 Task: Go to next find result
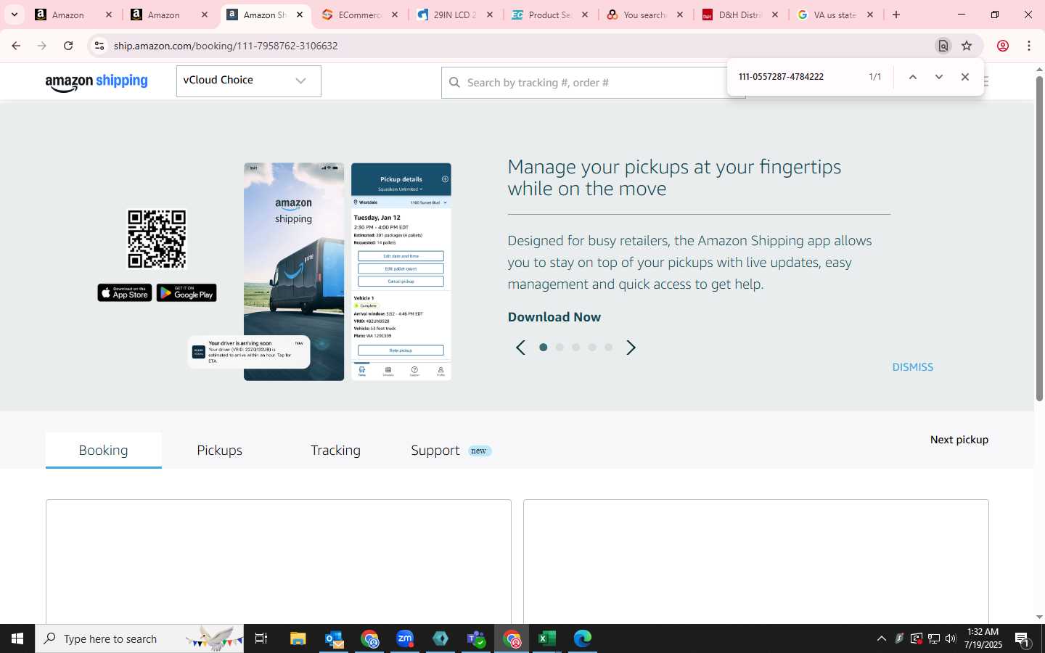click(939, 77)
